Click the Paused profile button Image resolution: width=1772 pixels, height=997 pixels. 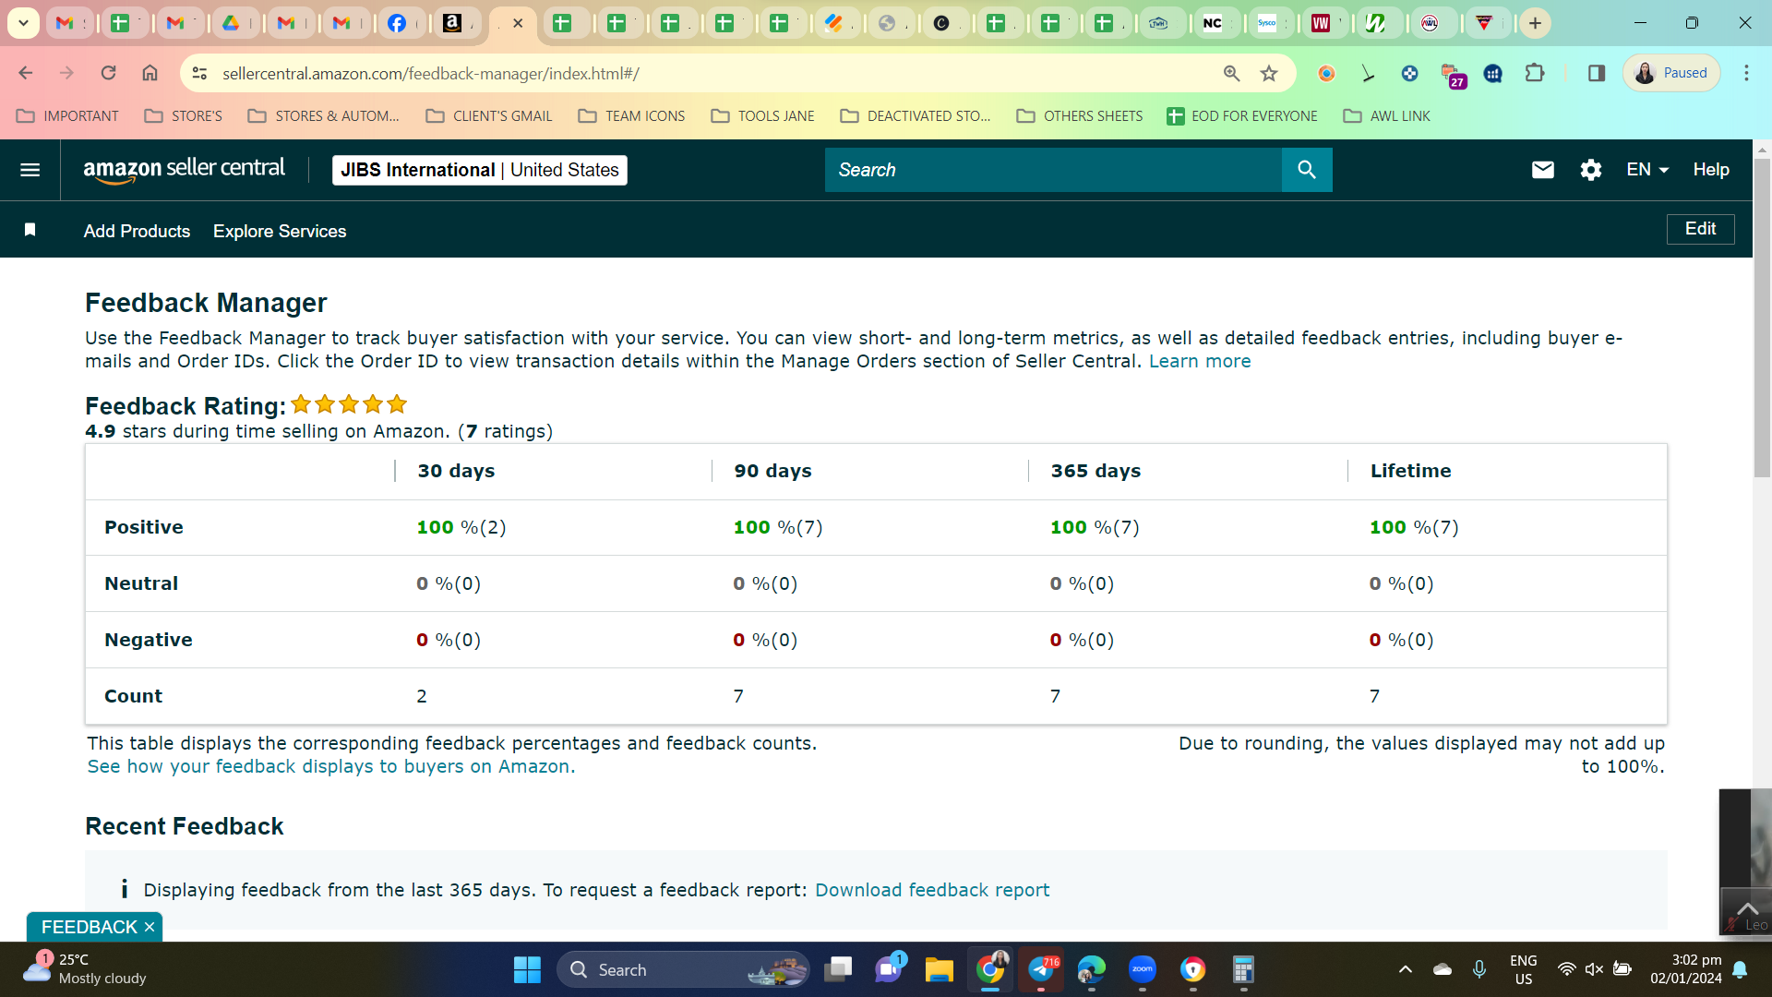pyautogui.click(x=1671, y=73)
